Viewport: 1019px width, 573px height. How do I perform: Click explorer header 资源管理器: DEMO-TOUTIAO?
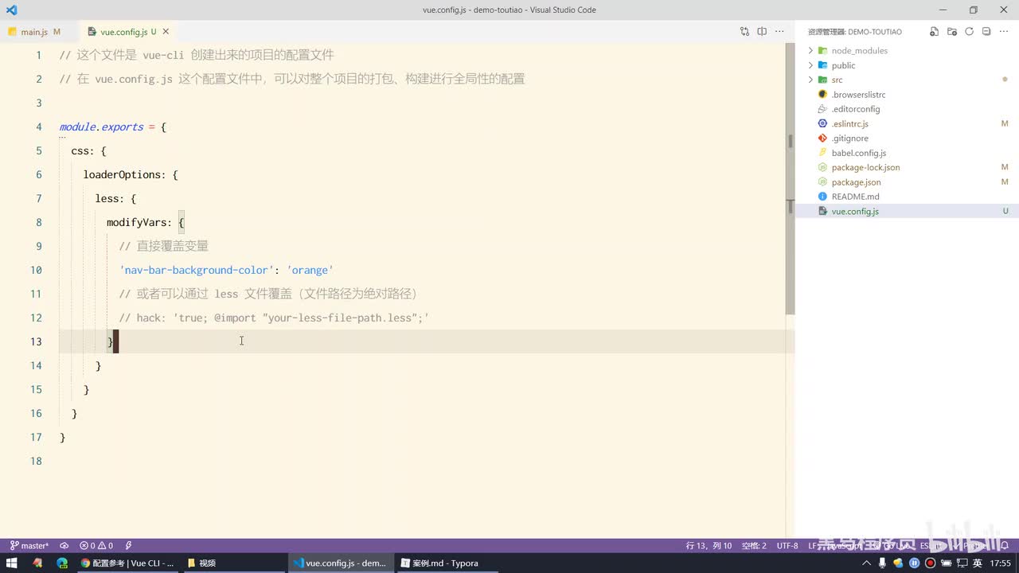(855, 32)
